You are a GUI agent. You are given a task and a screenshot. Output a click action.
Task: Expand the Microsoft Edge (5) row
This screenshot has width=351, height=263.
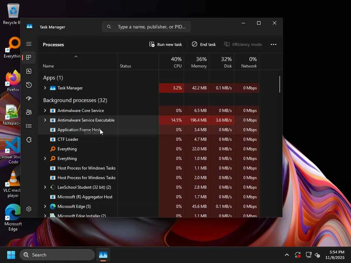coord(45,206)
